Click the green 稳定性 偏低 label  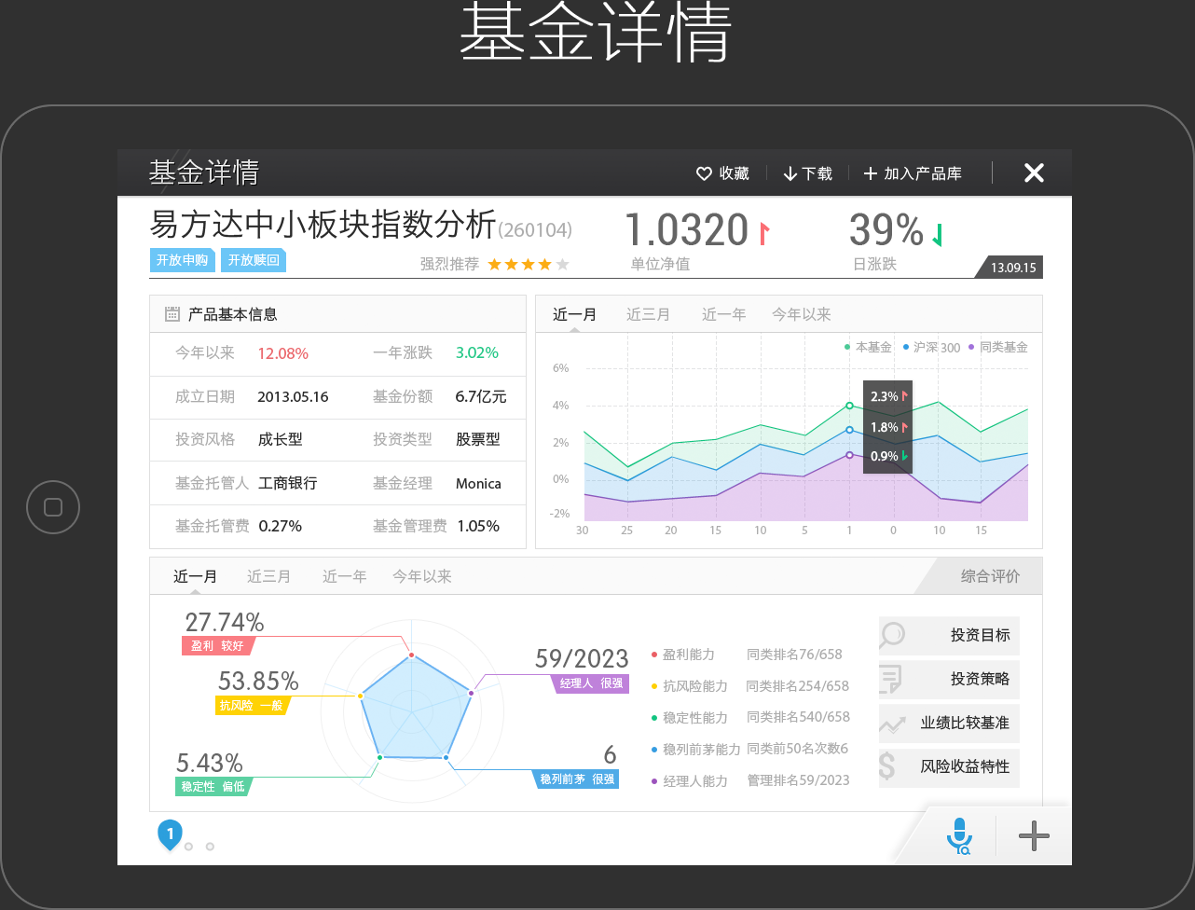click(x=213, y=786)
